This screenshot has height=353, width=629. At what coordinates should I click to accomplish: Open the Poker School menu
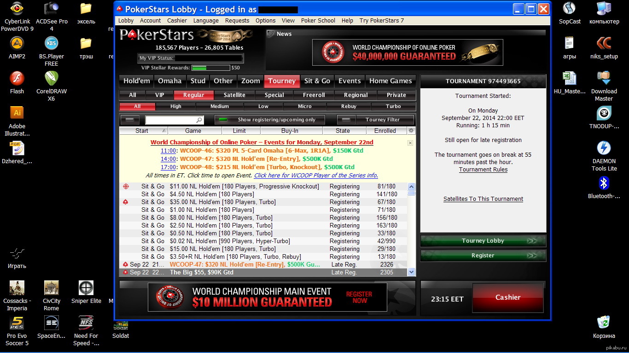[x=318, y=20]
